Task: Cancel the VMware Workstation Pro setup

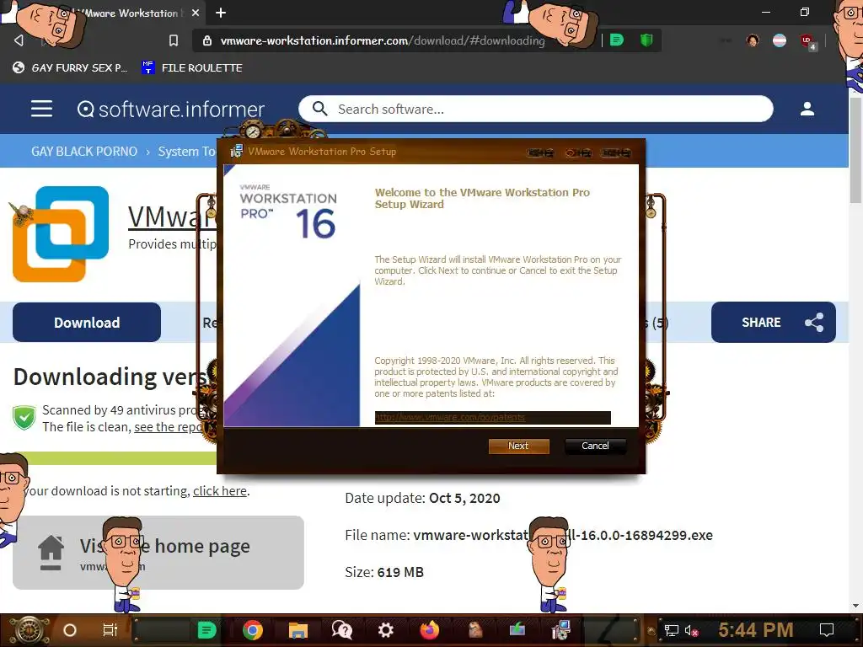Action: point(595,446)
